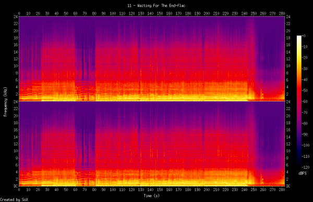Click tick '60' on the bottom time axis
Image resolution: width=313 pixels, height=202 pixels.
(75, 190)
